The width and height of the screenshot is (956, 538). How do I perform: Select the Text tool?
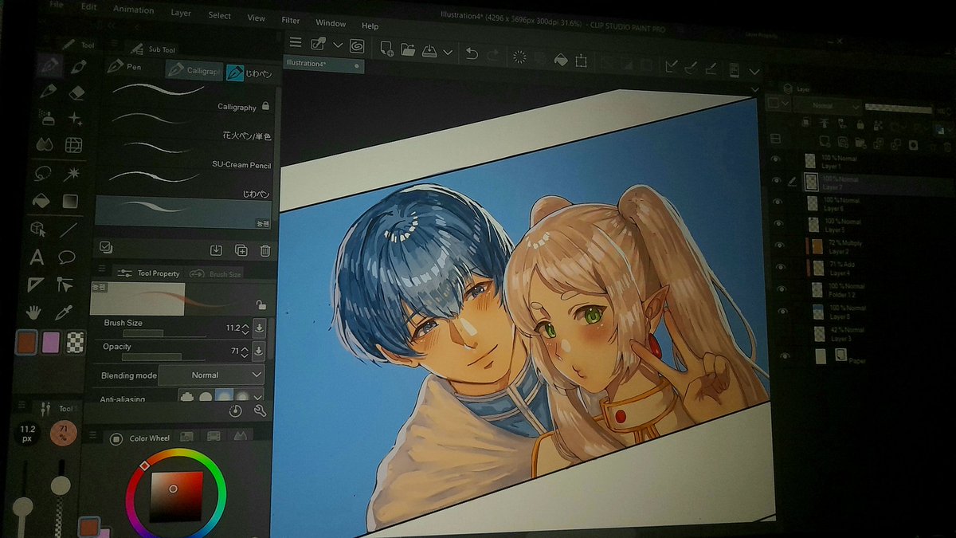point(37,256)
